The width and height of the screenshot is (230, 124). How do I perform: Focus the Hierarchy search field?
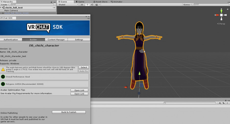(x=32, y=5)
